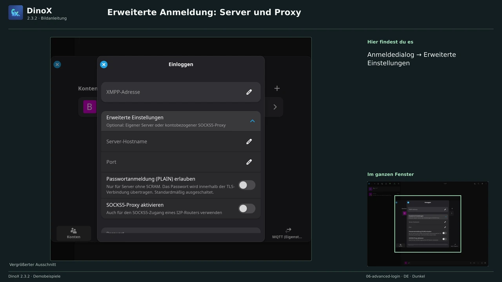Enable Passwortanmeldung (PLAIN) erlauben switch

(247, 185)
